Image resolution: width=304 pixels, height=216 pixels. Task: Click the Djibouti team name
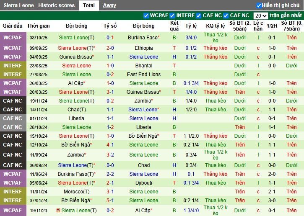click(143, 183)
